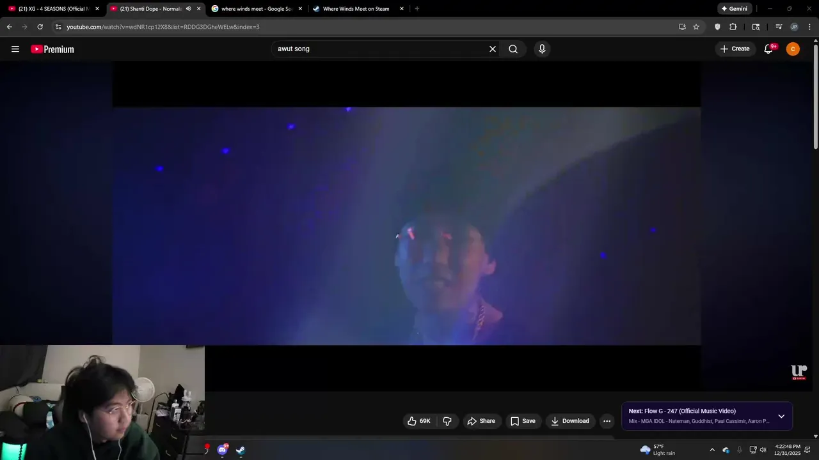Switch to where winds meet Google tab

tap(256, 9)
